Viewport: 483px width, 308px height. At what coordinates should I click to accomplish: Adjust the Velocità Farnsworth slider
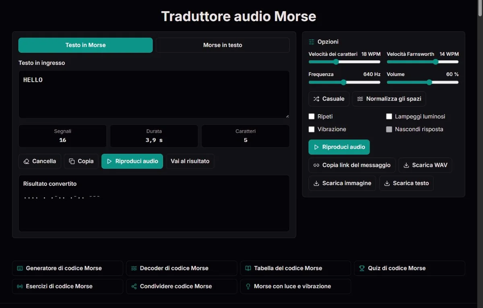tap(423, 62)
